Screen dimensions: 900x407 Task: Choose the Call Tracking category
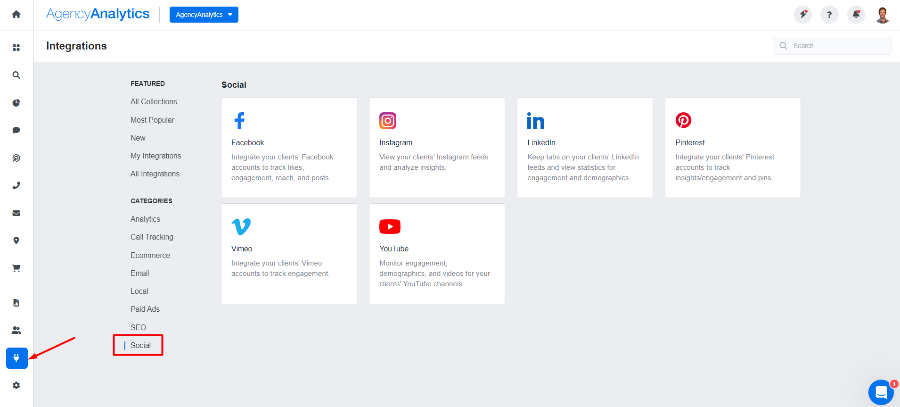point(152,237)
